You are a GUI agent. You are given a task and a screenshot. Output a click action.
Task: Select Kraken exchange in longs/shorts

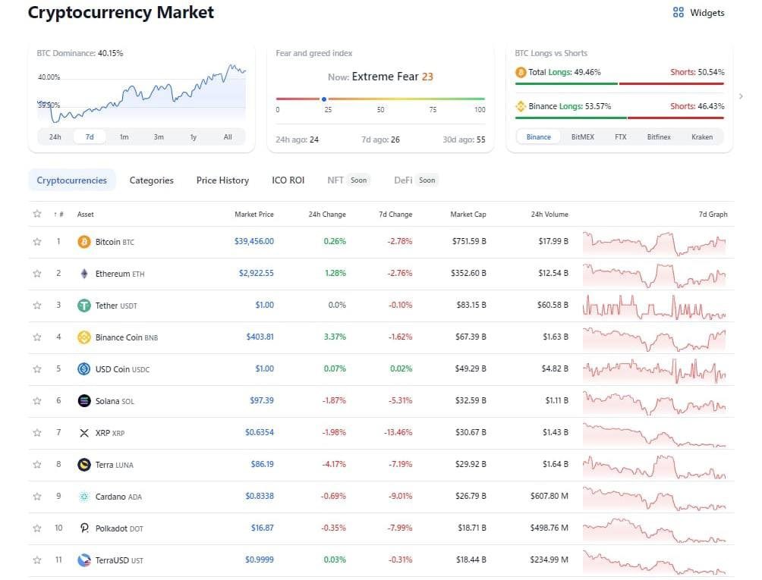tap(702, 137)
